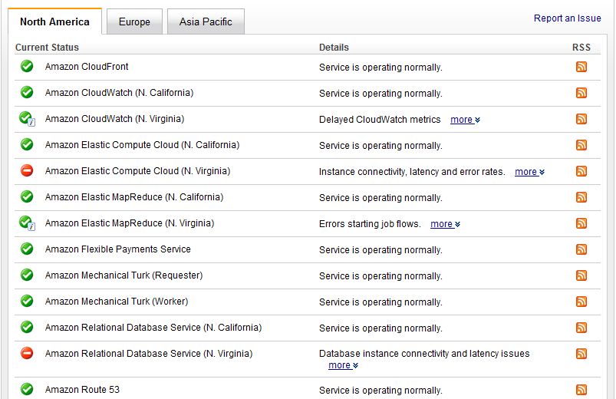Click green check icon beside Amazon CloudFront
The image size is (616, 399).
click(27, 67)
